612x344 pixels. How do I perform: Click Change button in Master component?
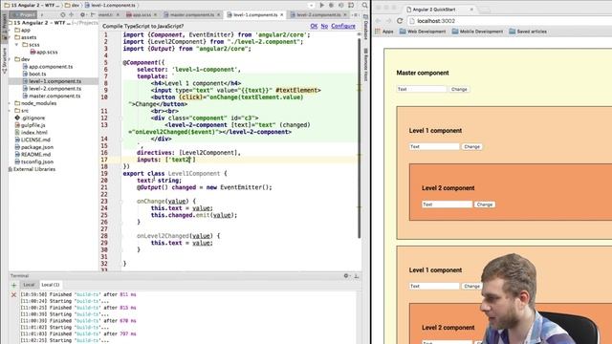point(459,89)
